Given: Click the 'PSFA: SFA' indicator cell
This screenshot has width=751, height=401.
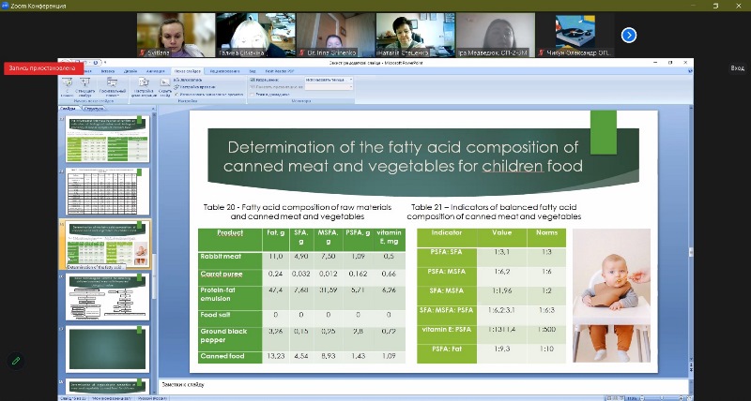Looking at the screenshot, I should coord(447,257).
